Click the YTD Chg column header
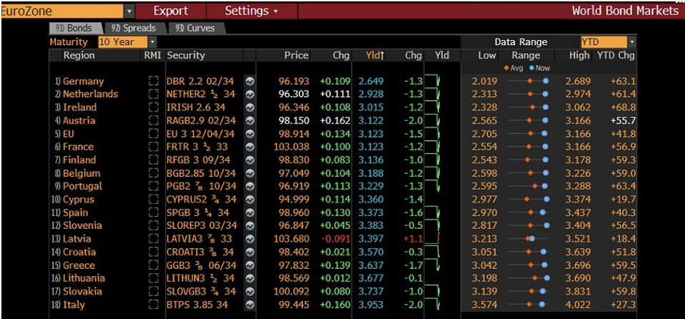The width and height of the screenshot is (685, 319). (x=616, y=56)
